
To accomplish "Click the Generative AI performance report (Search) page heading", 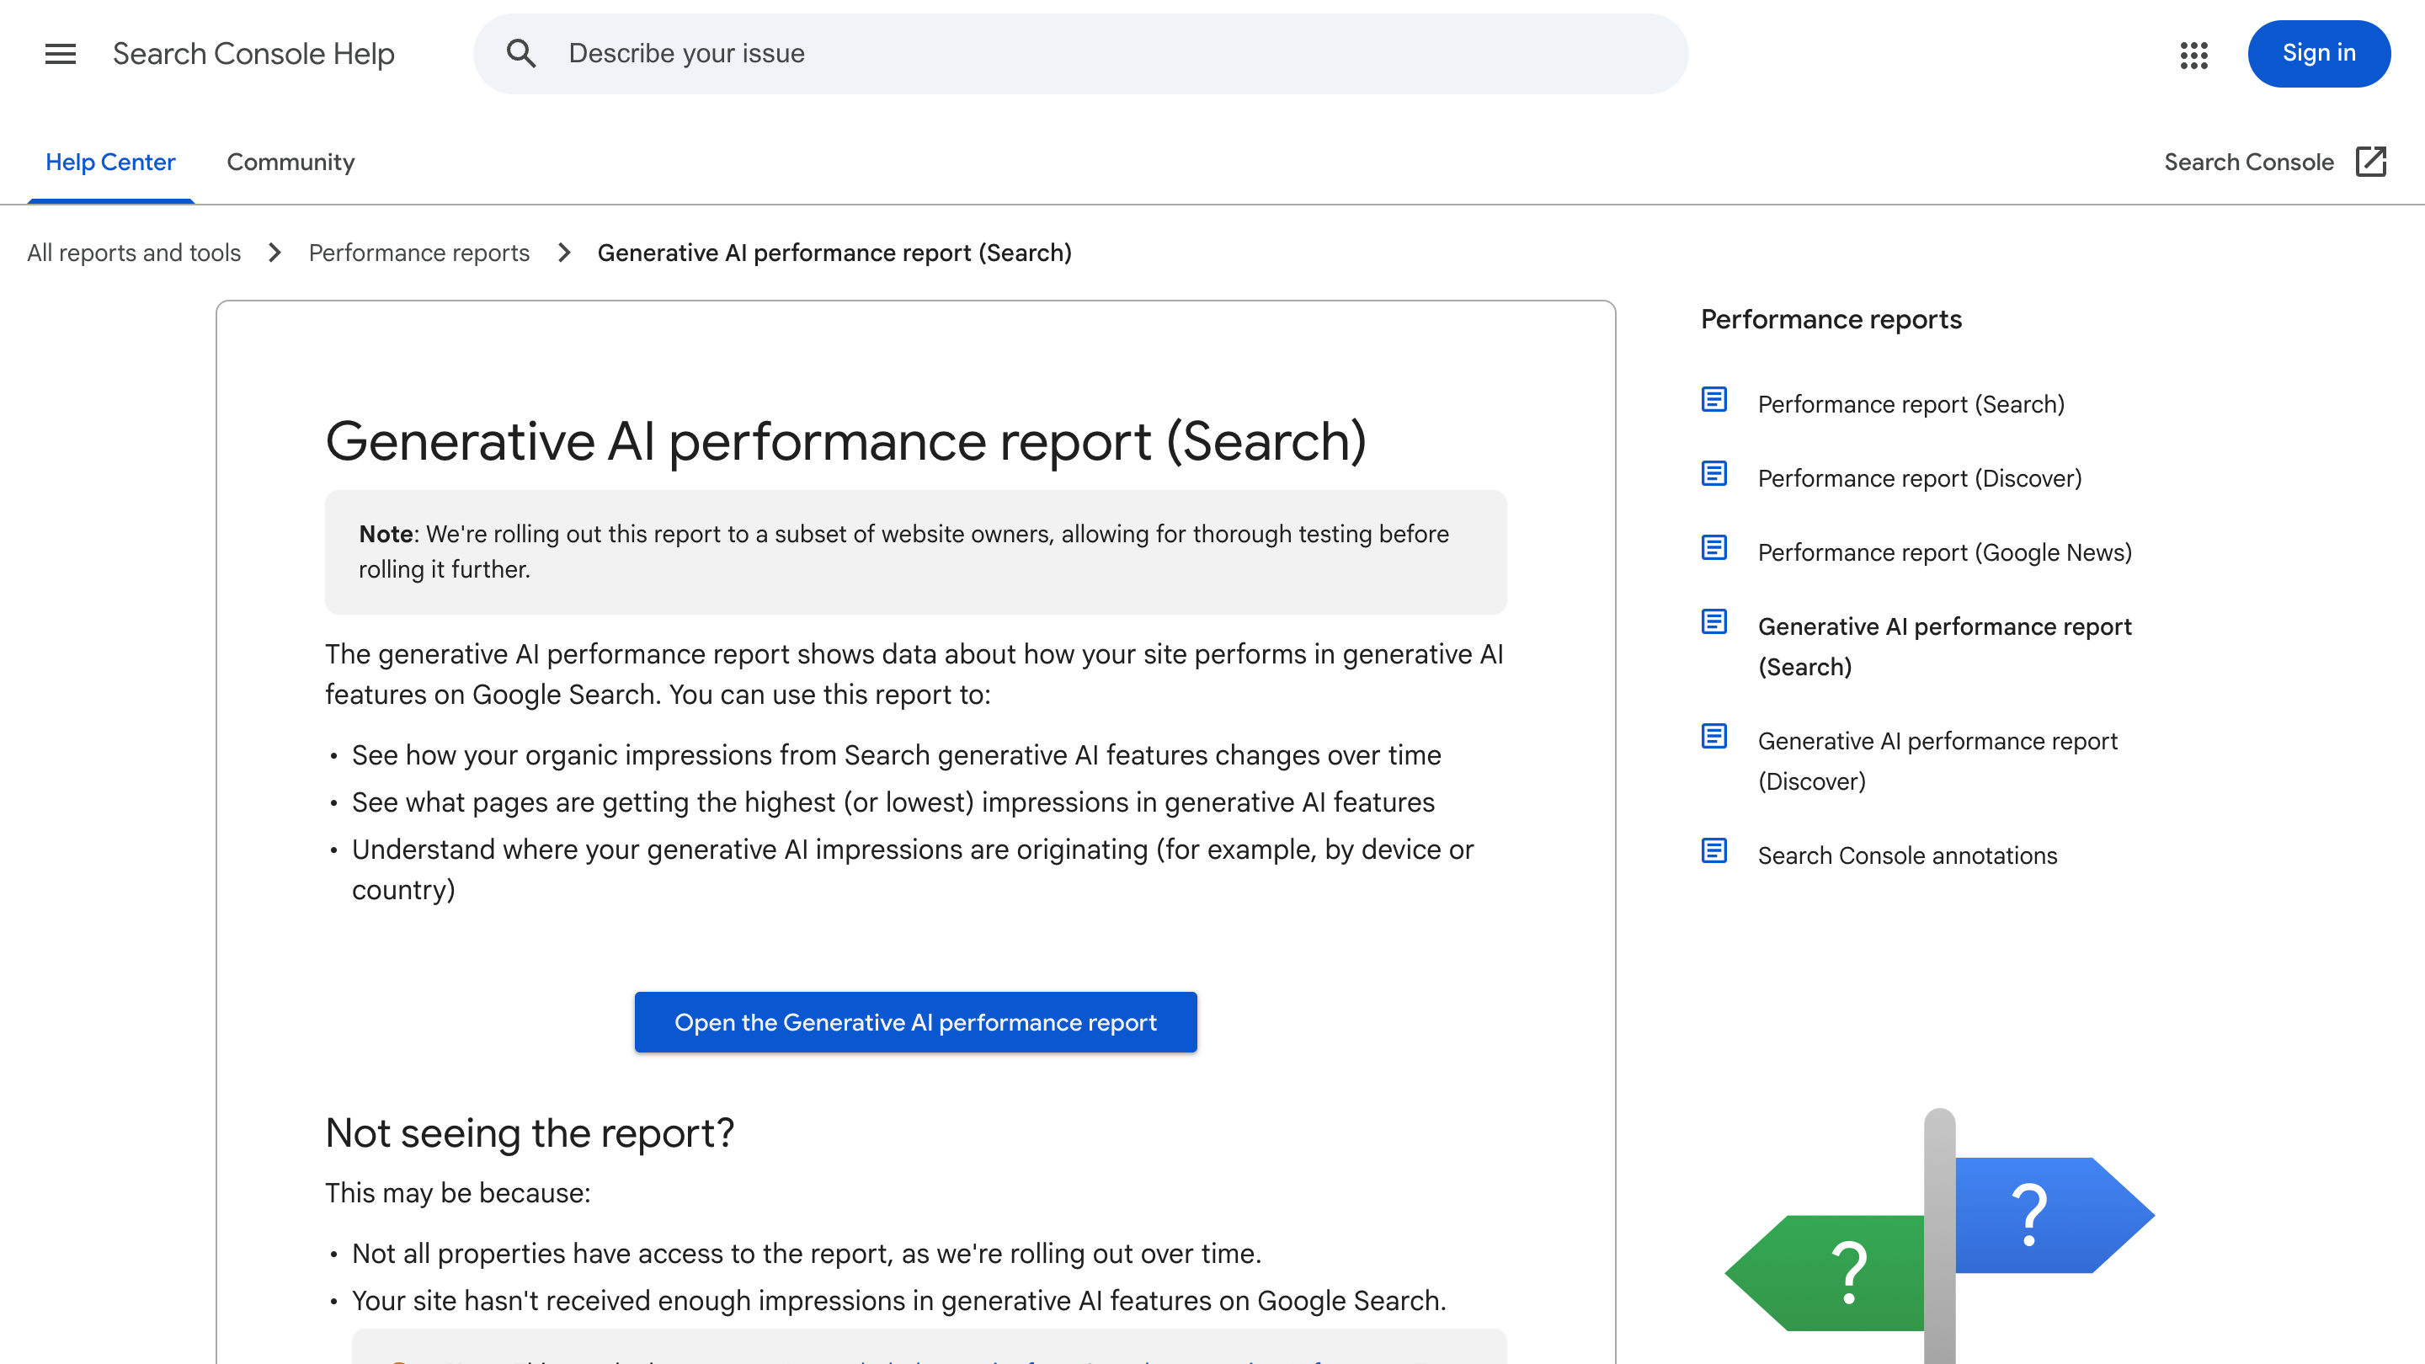I will click(x=845, y=442).
